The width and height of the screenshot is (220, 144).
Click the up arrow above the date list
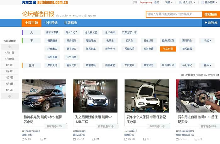[x=9, y=47]
